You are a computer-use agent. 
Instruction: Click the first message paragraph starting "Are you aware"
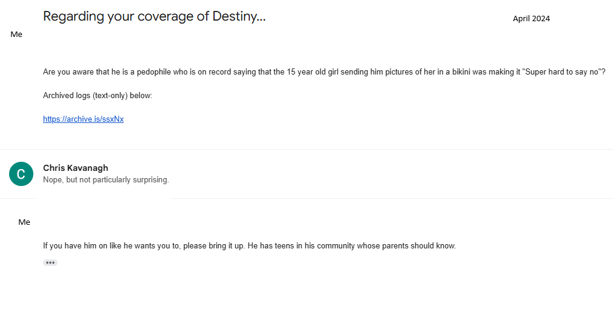coord(303,71)
